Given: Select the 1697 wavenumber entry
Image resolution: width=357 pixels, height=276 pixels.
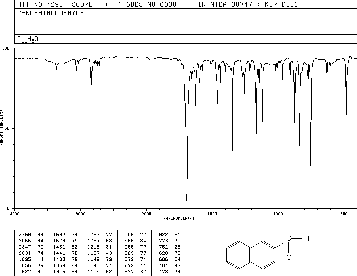Looking at the screenshot, I should 59,235.
